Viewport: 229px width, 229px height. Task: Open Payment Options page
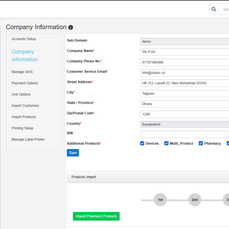coord(25,83)
